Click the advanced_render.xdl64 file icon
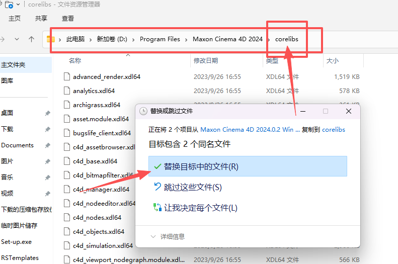 67,76
